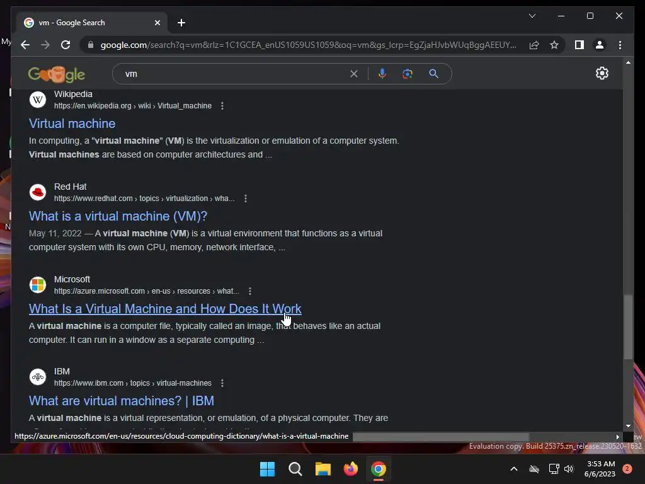Click the ibm.com breadcrumb URL
The width and height of the screenshot is (645, 484).
(133, 383)
